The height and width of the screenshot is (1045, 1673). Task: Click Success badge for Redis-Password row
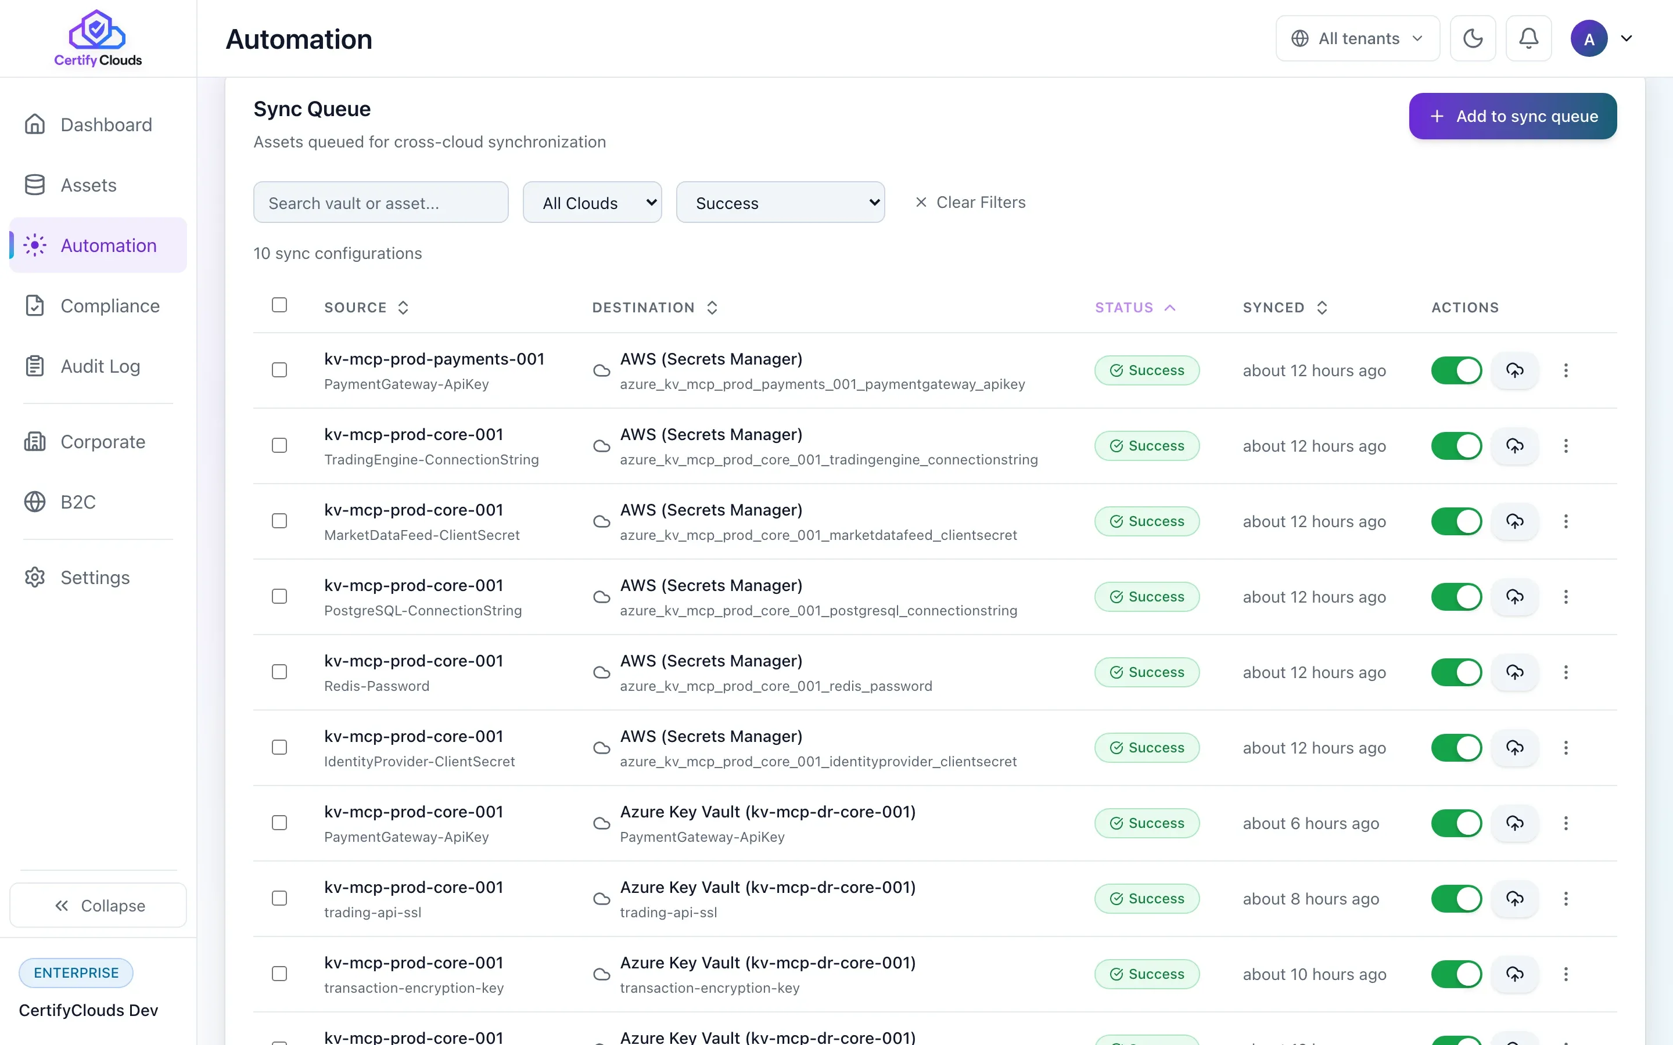pyautogui.click(x=1147, y=672)
